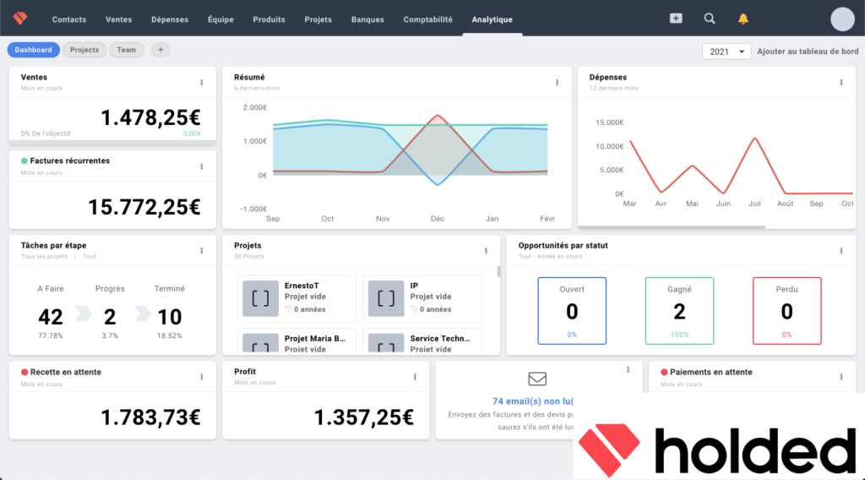This screenshot has height=480, width=865.
Task: Select the ErnestoT project card
Action: (296, 297)
